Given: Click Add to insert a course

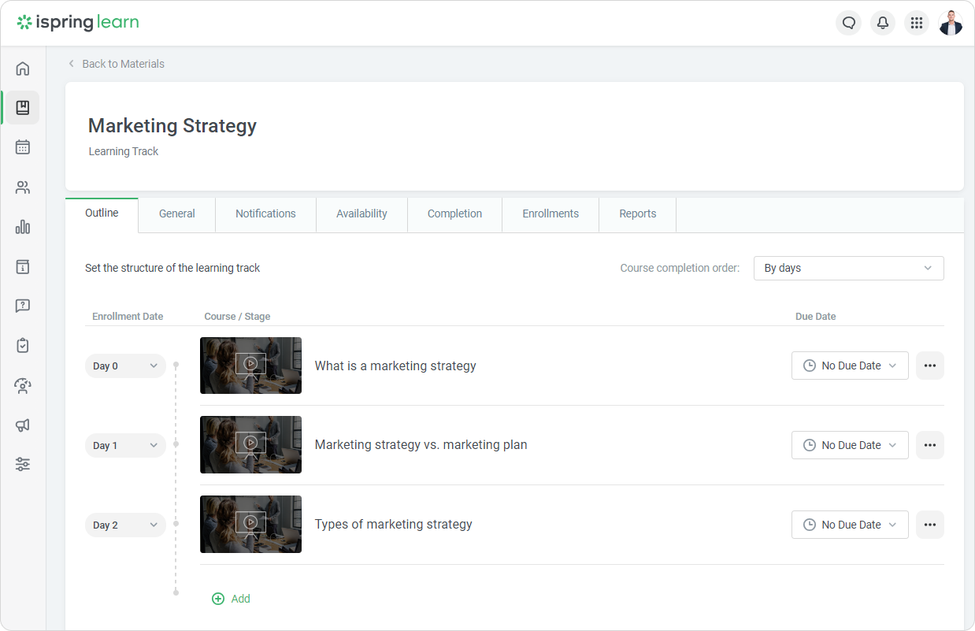Looking at the screenshot, I should point(232,599).
